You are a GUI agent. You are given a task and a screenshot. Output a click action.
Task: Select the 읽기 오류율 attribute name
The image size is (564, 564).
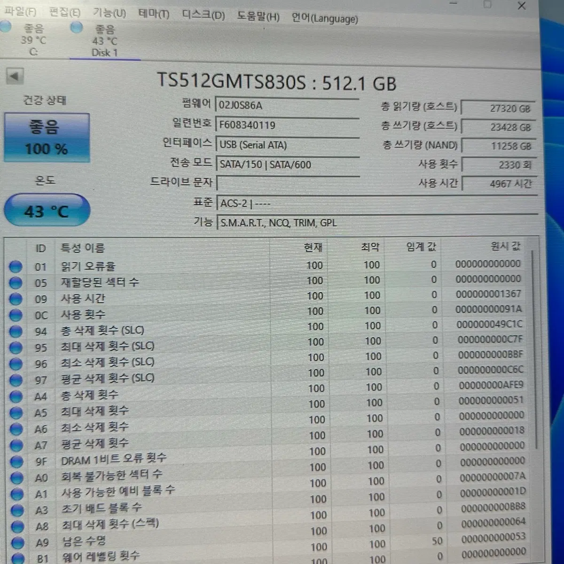88,266
